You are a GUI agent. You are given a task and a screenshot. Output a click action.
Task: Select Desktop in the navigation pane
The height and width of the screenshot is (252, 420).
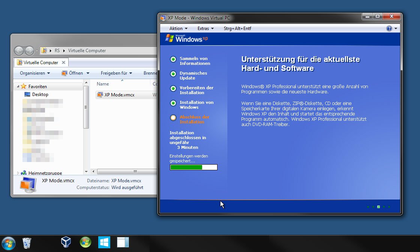click(x=40, y=94)
